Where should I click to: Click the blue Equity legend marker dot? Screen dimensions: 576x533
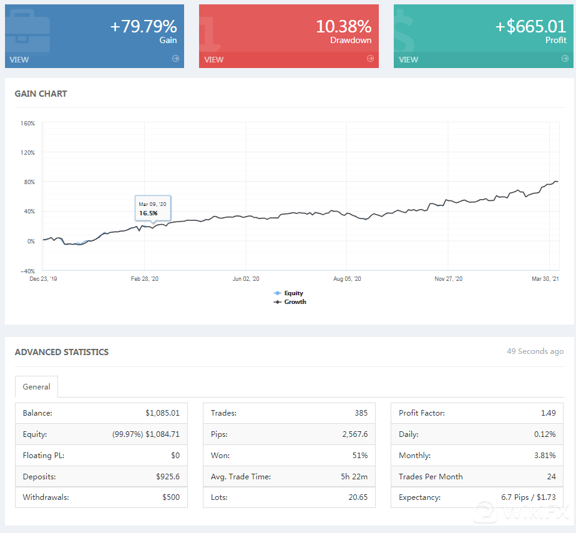(277, 293)
